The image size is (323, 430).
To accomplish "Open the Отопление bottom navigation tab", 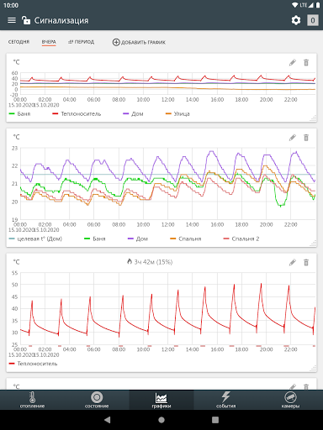I will click(32, 400).
